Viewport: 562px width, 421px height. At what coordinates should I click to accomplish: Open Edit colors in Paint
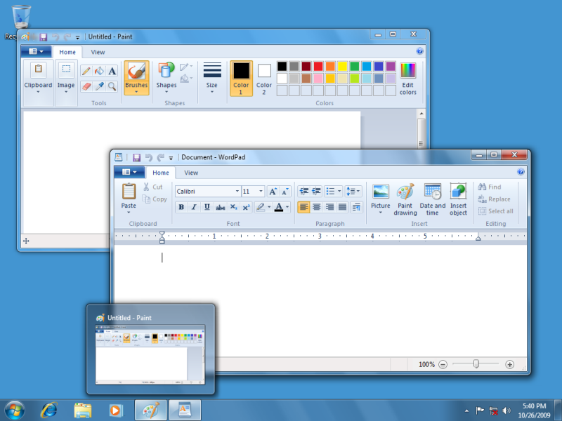tap(407, 79)
